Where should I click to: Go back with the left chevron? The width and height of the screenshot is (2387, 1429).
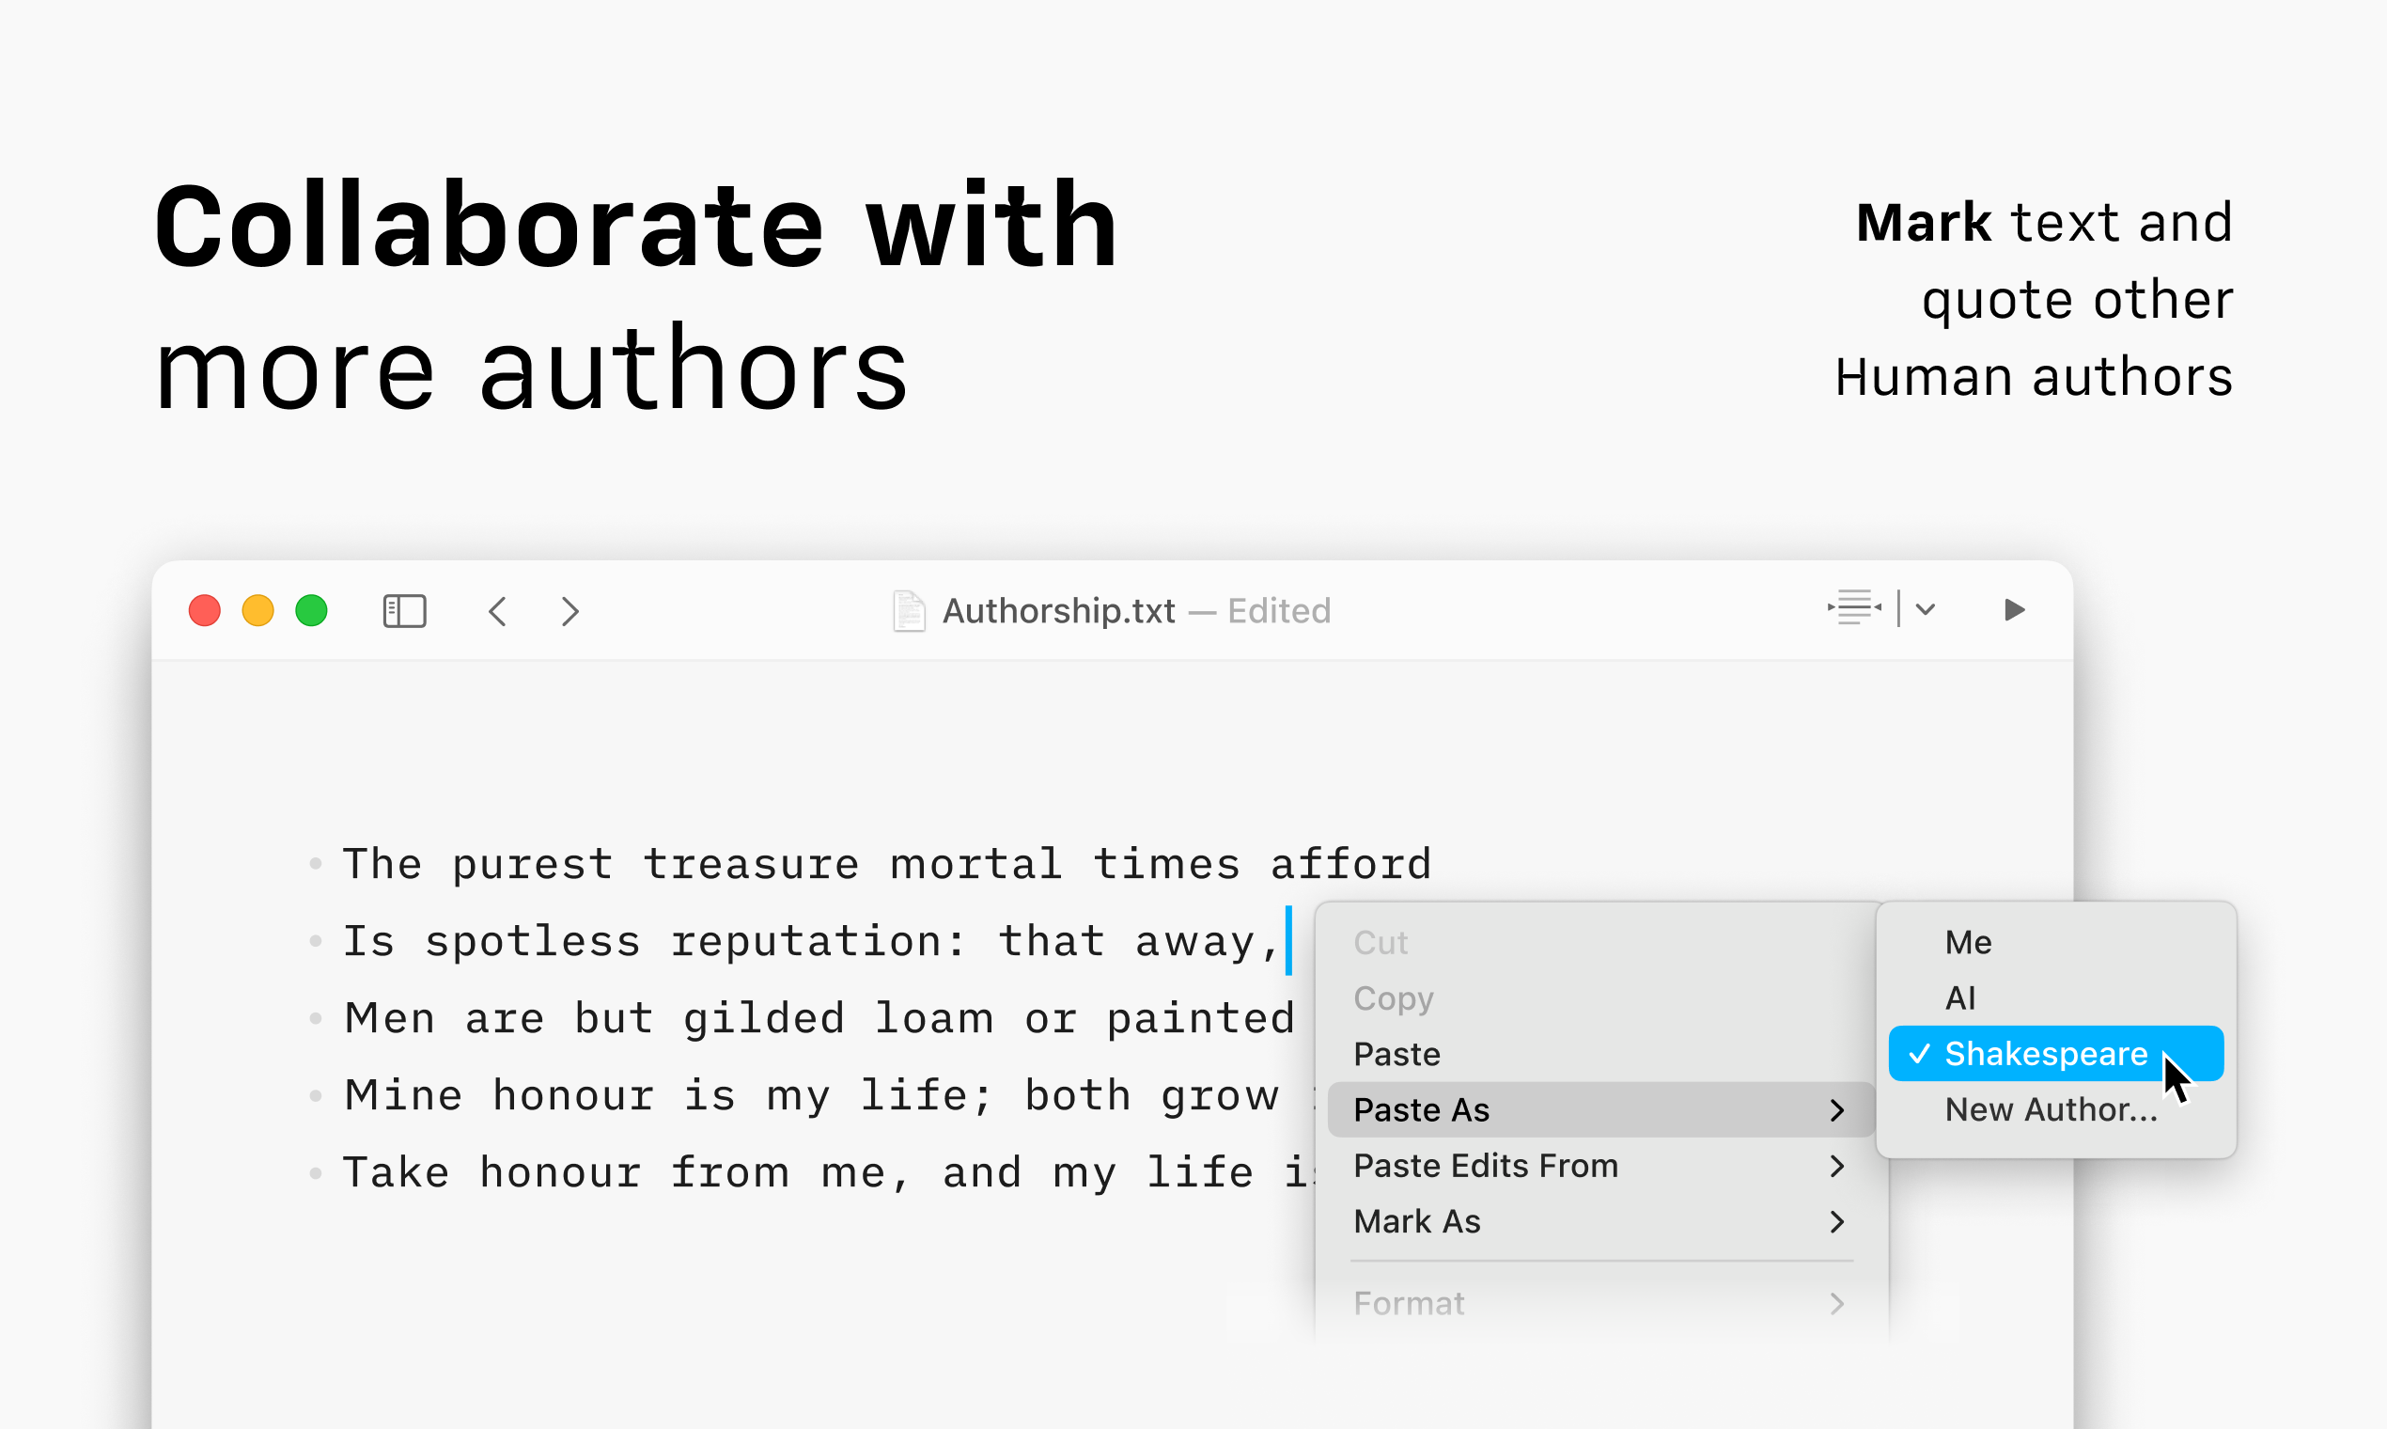[x=498, y=610]
